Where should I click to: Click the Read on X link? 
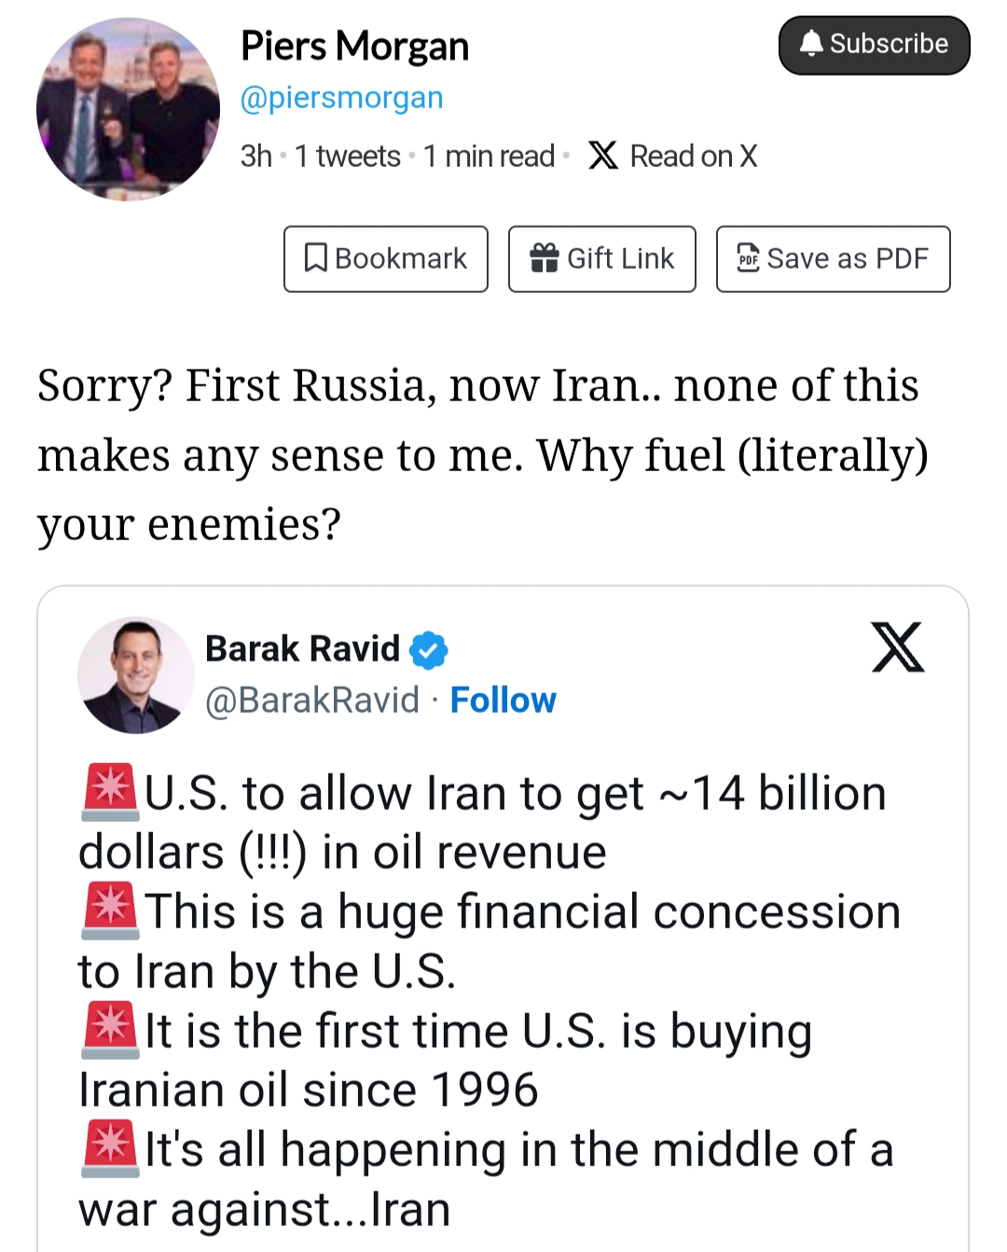pos(693,156)
